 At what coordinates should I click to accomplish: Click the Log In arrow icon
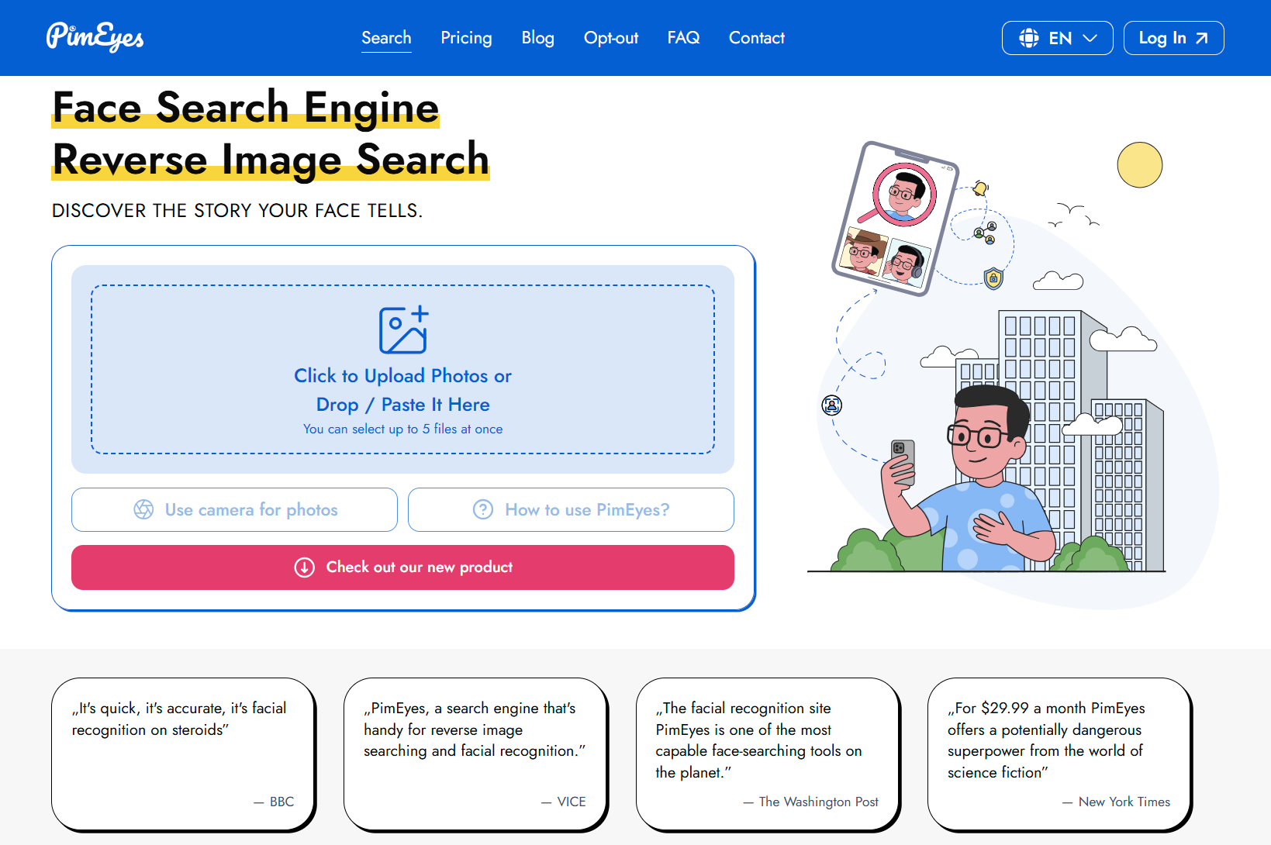pyautogui.click(x=1202, y=38)
